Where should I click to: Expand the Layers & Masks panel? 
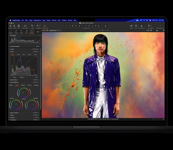pyautogui.click(x=9, y=46)
